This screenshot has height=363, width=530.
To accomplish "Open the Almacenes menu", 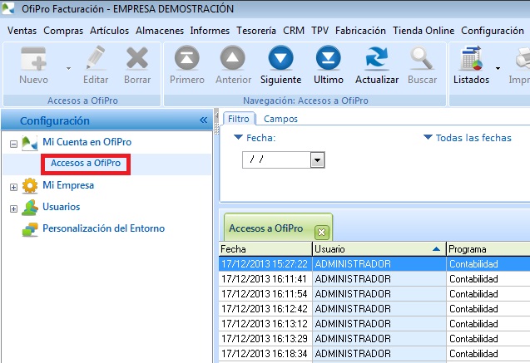I will (160, 31).
